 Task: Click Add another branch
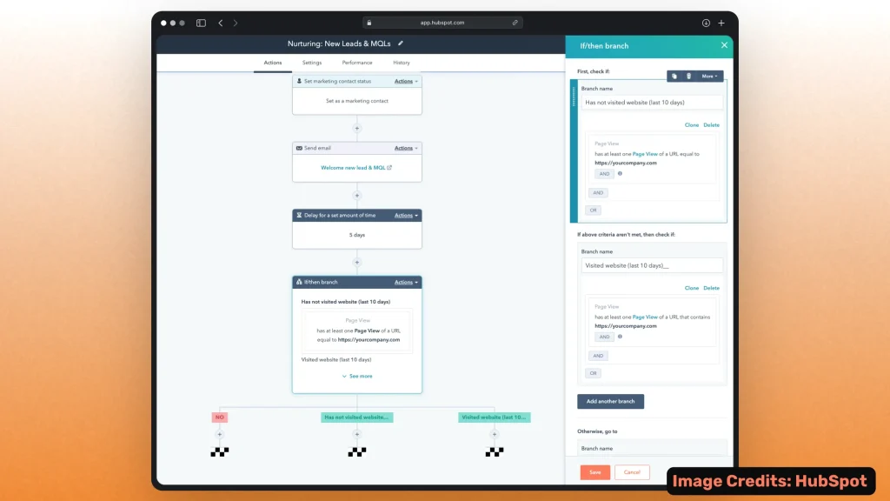click(611, 401)
